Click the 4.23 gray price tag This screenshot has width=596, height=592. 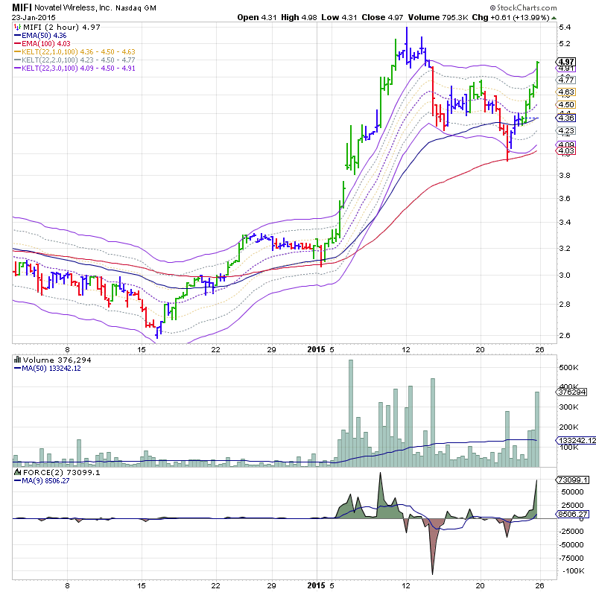pyautogui.click(x=566, y=131)
